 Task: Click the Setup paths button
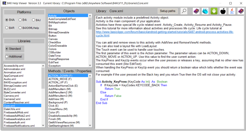[168, 11]
